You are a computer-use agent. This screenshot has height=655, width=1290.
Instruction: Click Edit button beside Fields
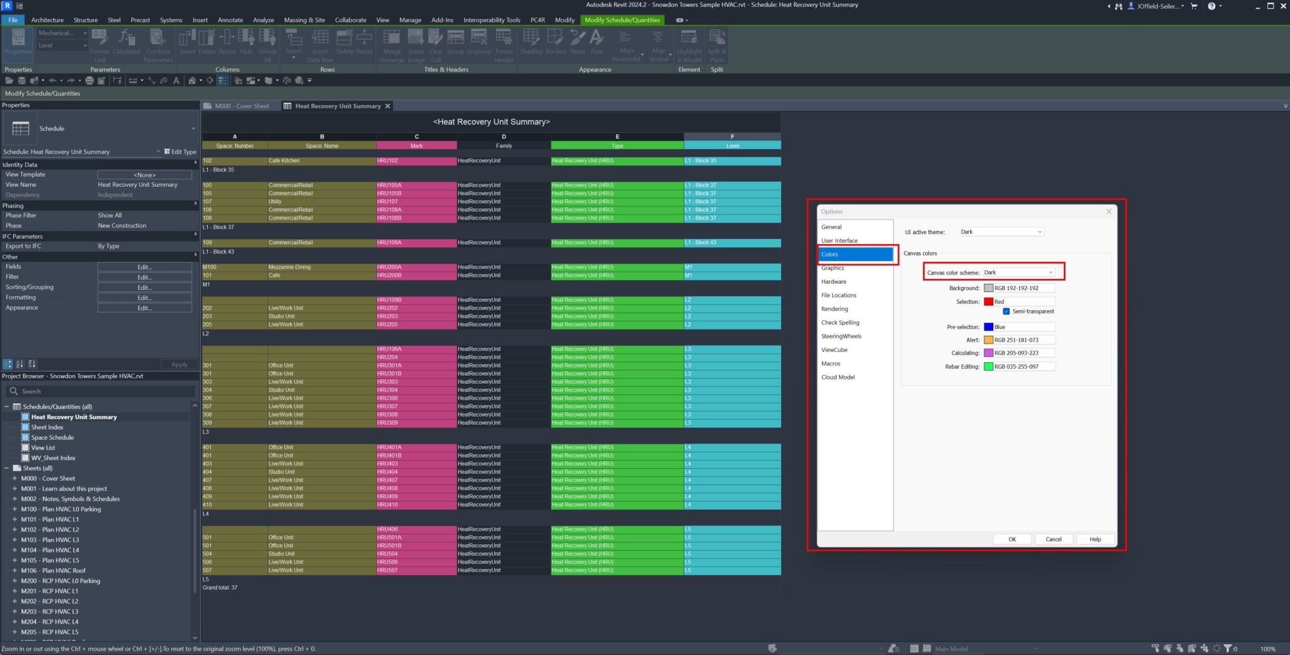pyautogui.click(x=145, y=267)
